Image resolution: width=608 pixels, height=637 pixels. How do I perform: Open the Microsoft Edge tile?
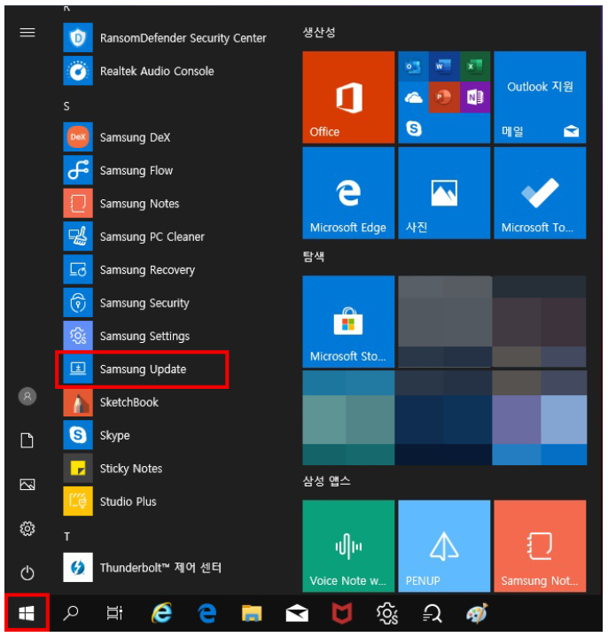348,193
